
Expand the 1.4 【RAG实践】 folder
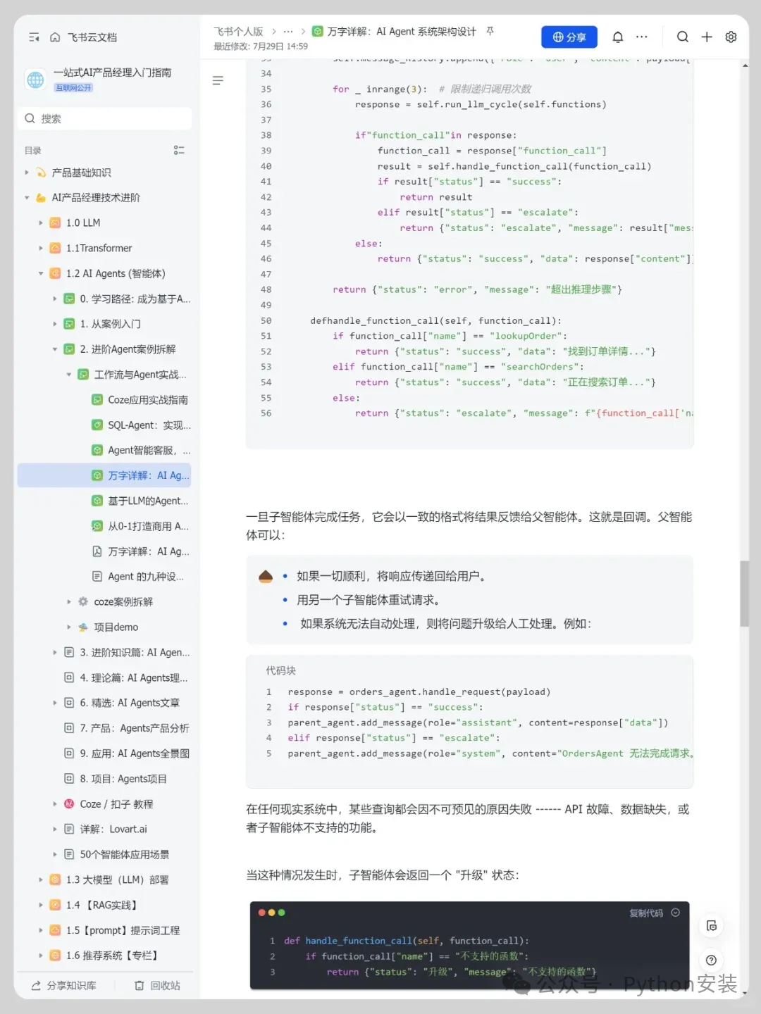(41, 906)
